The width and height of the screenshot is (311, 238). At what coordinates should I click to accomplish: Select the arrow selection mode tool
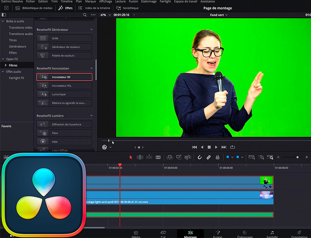[x=131, y=157]
